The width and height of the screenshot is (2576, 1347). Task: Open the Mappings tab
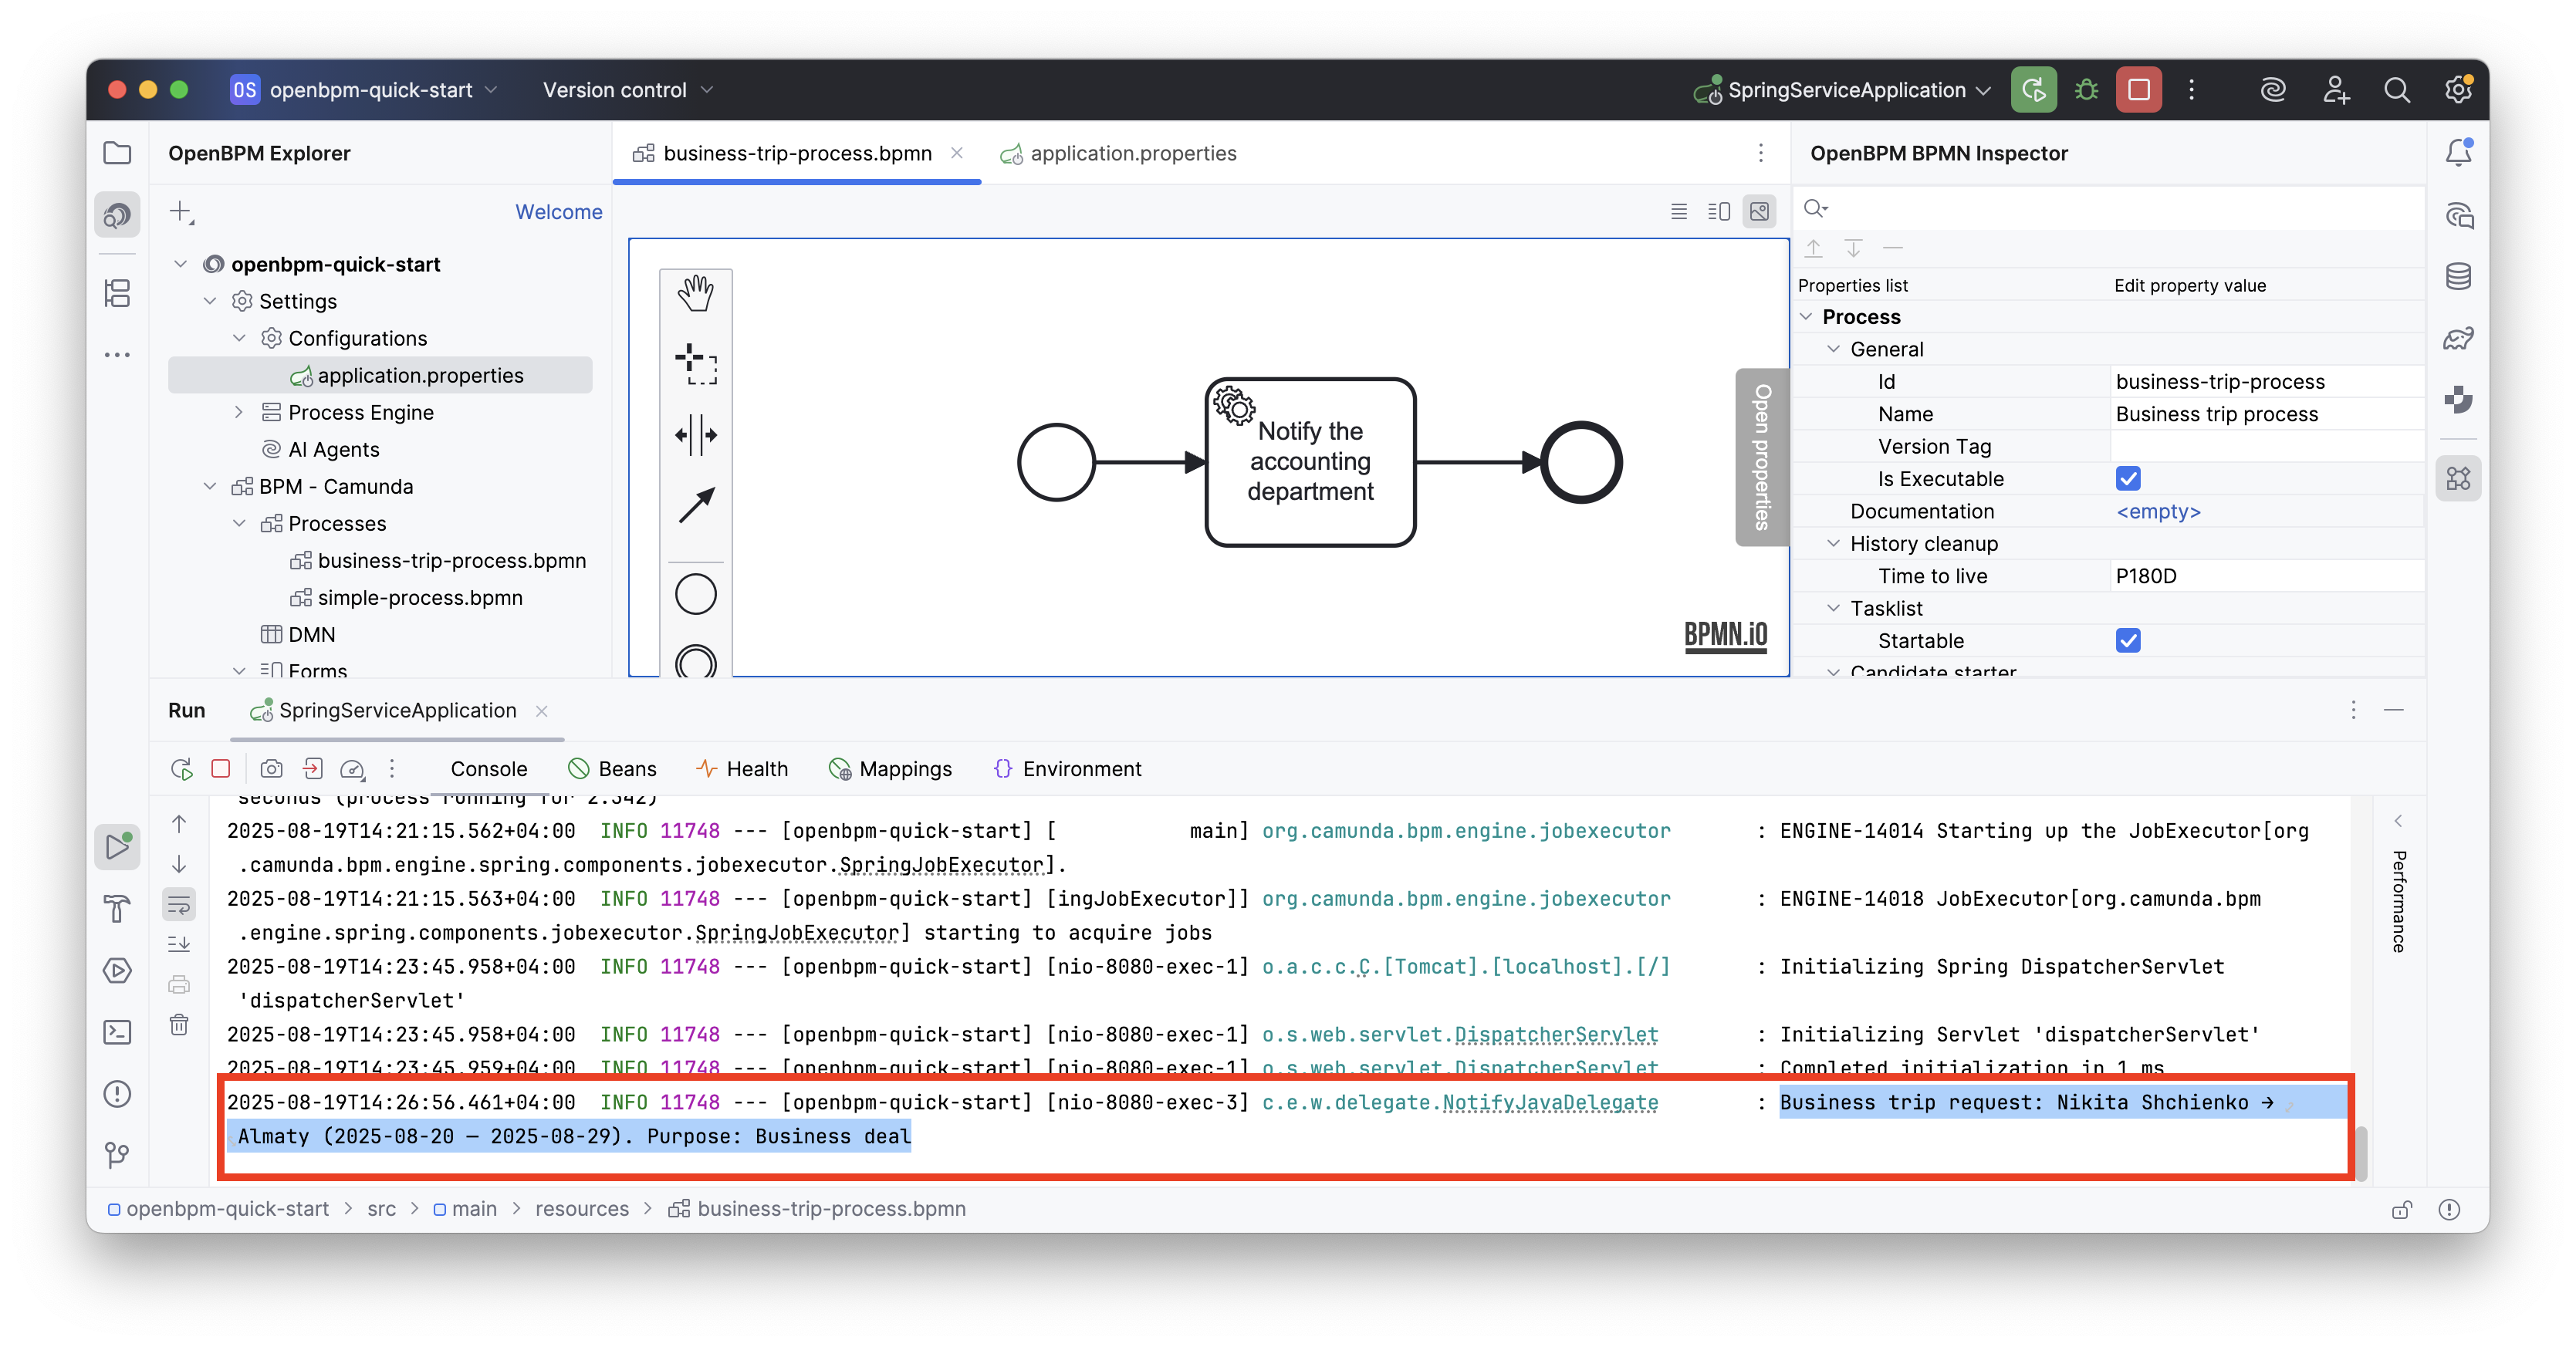coord(890,769)
